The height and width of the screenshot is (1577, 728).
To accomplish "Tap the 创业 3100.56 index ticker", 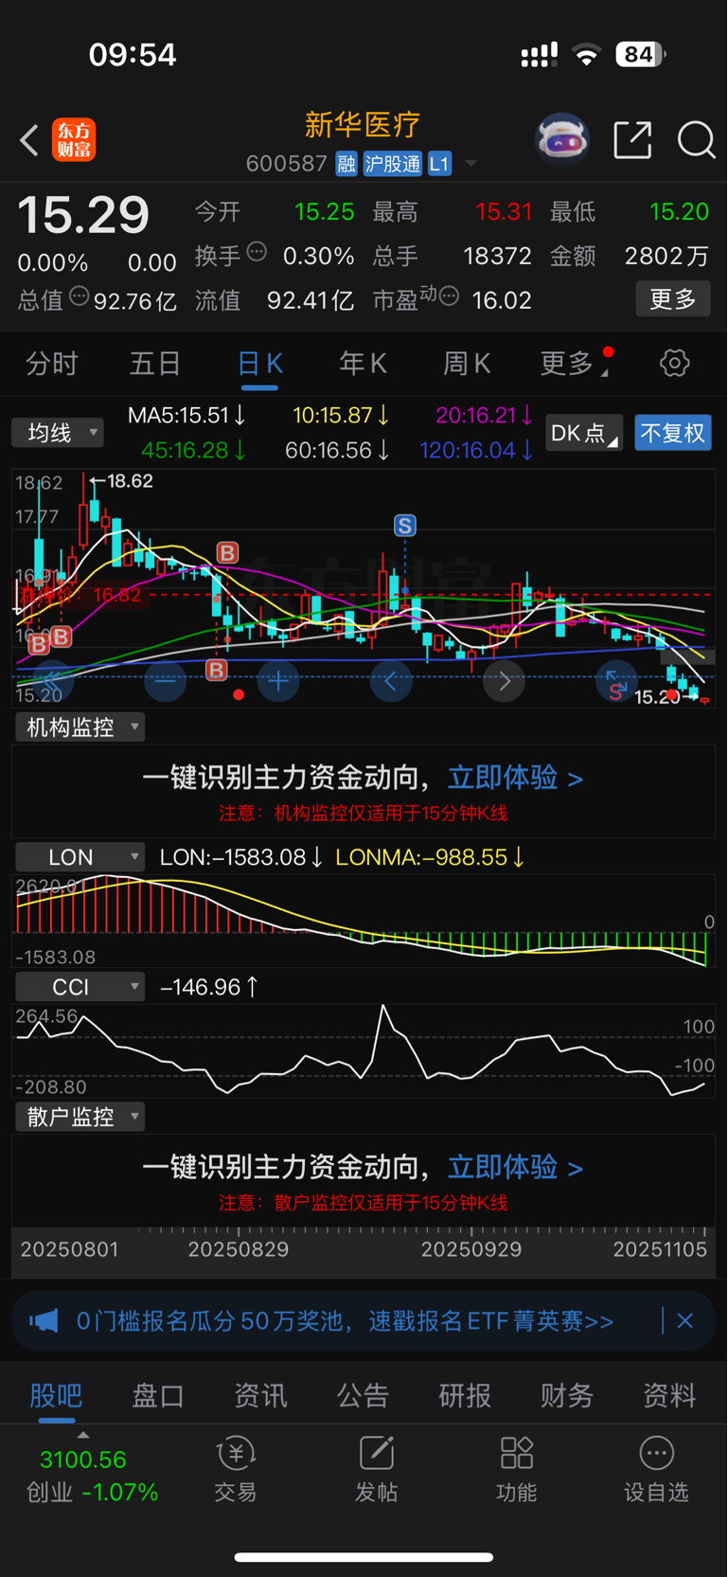I will coord(92,1476).
